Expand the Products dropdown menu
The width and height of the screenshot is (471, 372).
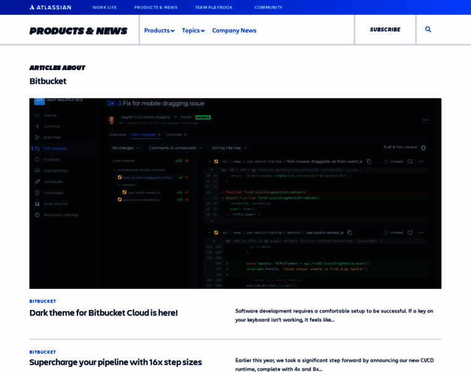coord(159,30)
